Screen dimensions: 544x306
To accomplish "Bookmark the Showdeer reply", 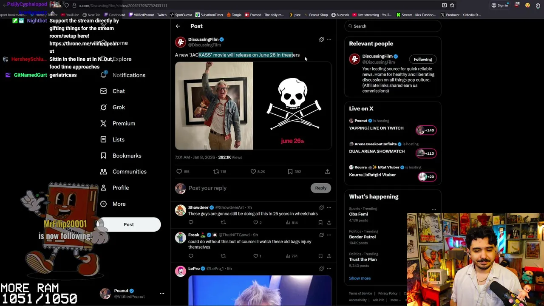I will tap(320, 223).
